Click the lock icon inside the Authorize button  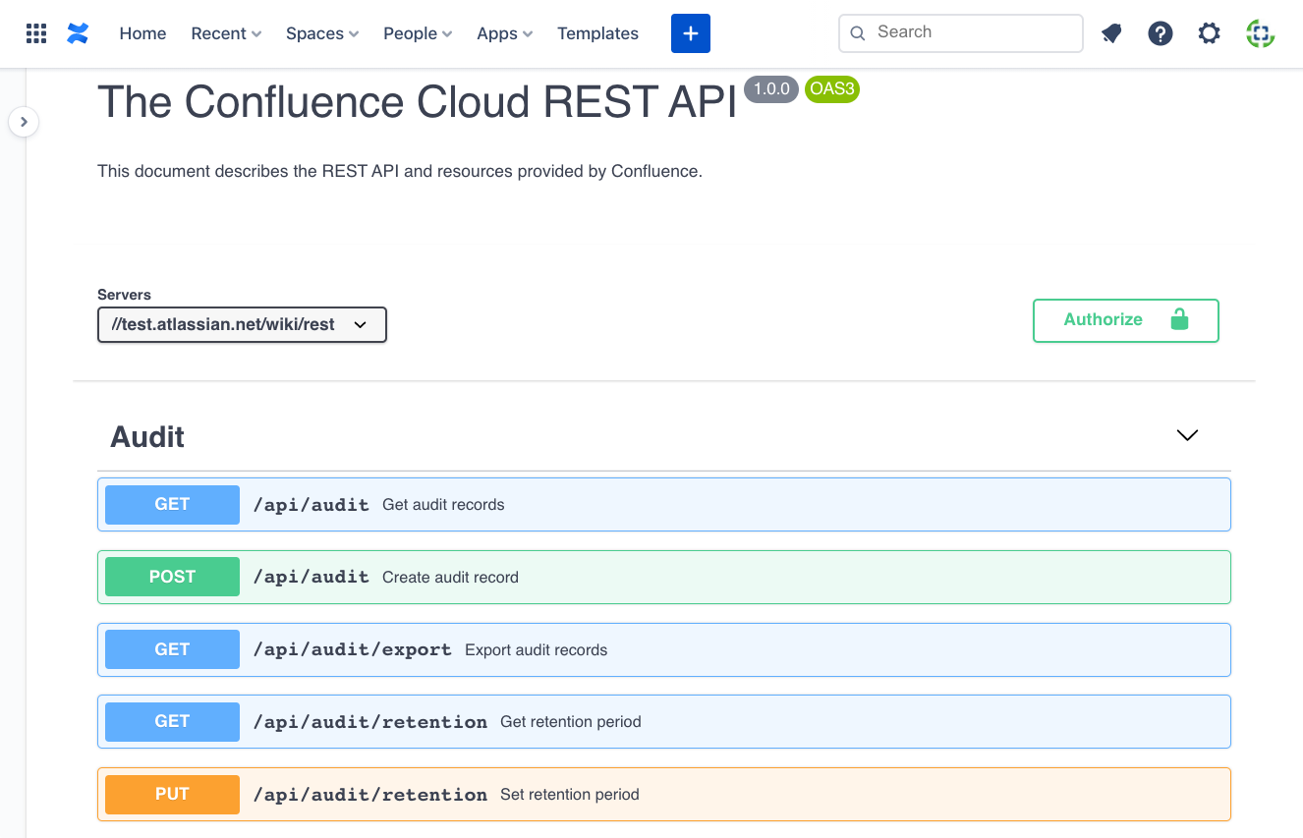pyautogui.click(x=1179, y=320)
